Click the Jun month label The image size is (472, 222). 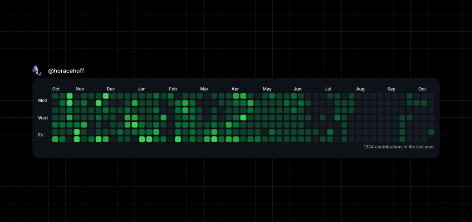(x=298, y=89)
